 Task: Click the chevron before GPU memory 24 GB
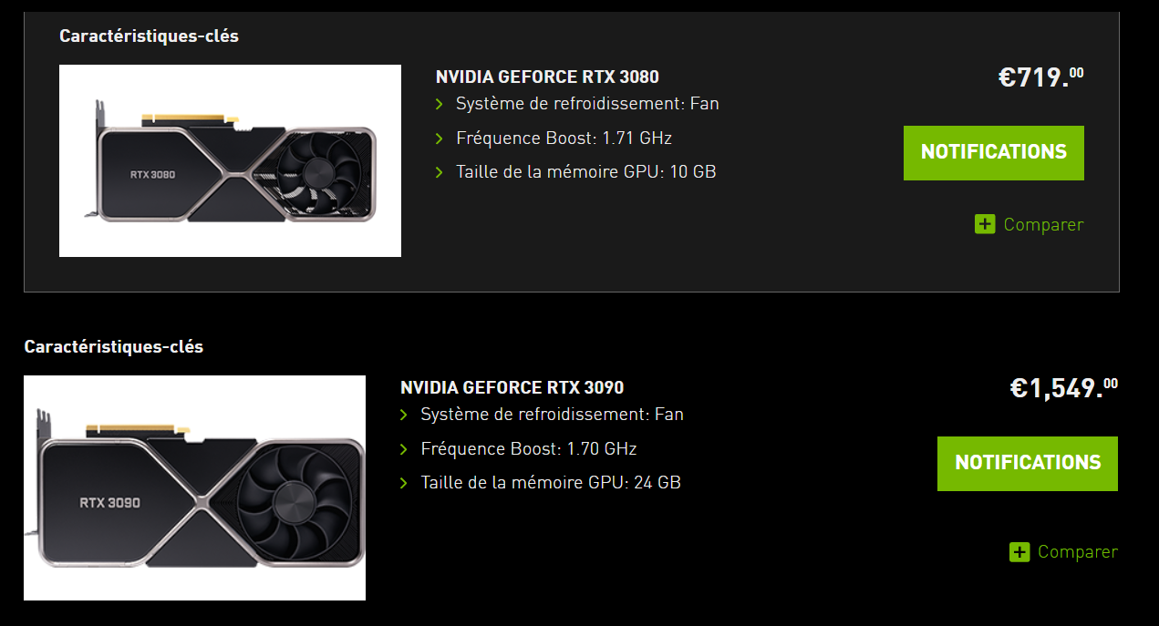click(404, 483)
